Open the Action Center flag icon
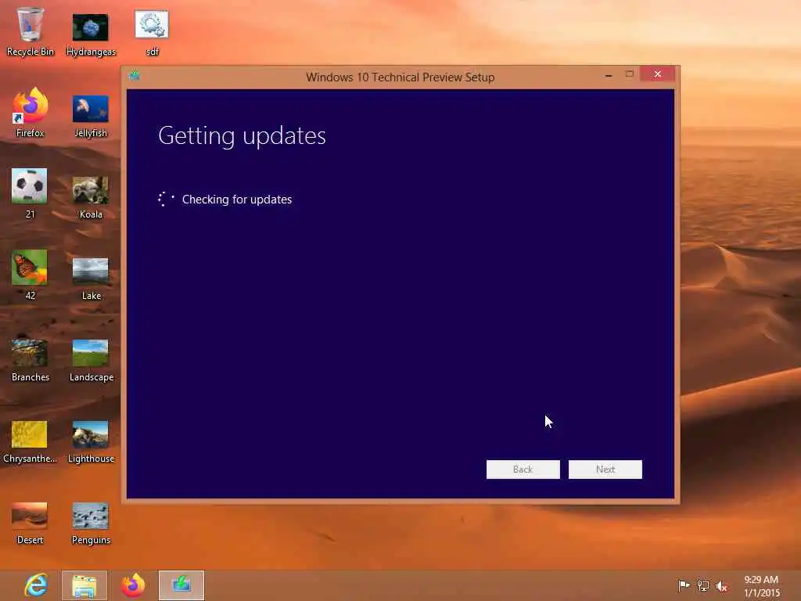Image resolution: width=801 pixels, height=601 pixels. 684,585
